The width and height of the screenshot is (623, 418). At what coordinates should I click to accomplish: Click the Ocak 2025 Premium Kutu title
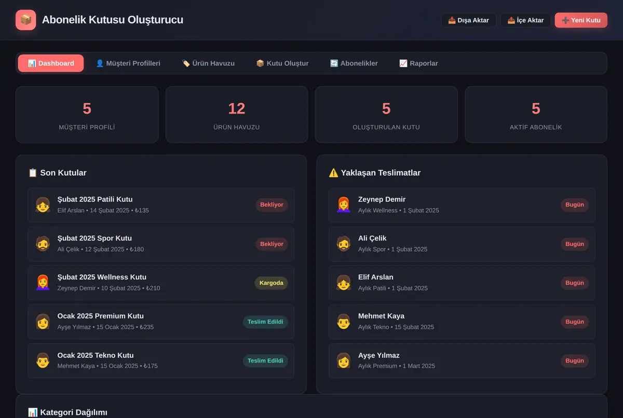(101, 316)
